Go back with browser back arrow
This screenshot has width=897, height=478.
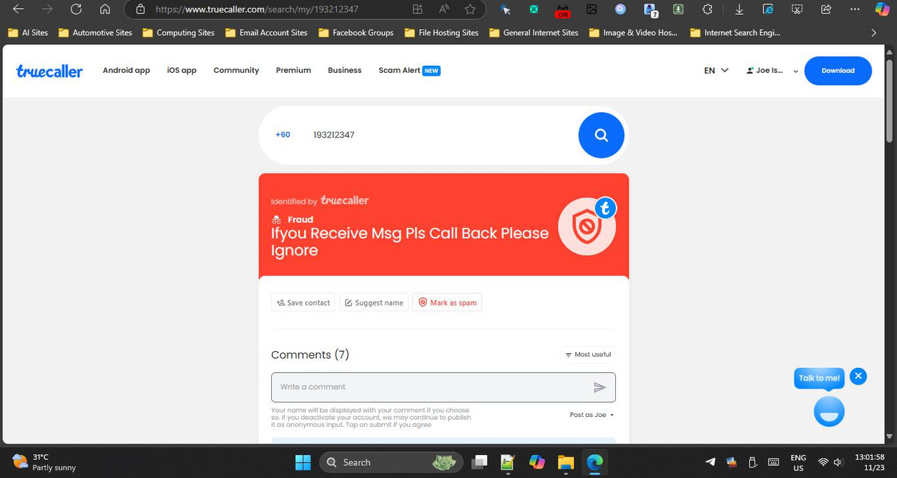(18, 10)
